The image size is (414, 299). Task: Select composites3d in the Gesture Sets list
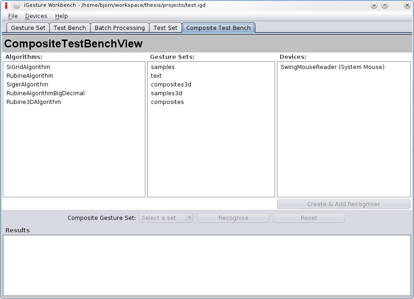[171, 85]
